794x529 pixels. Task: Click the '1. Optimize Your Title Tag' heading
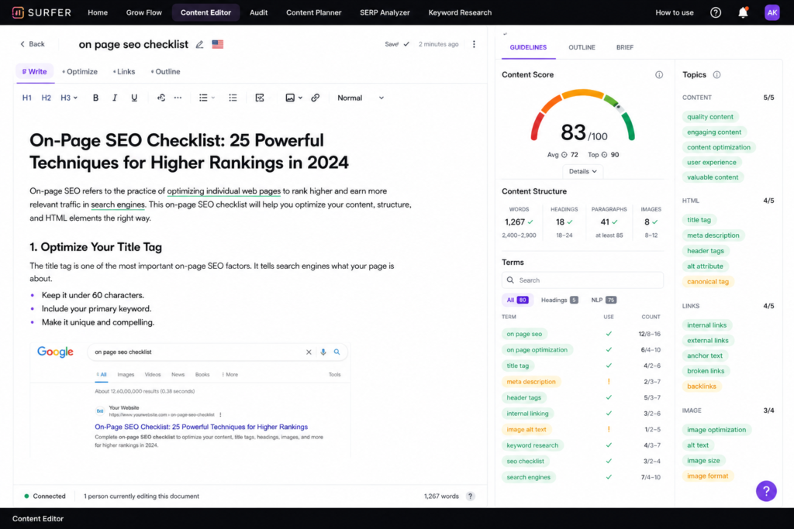tap(95, 247)
